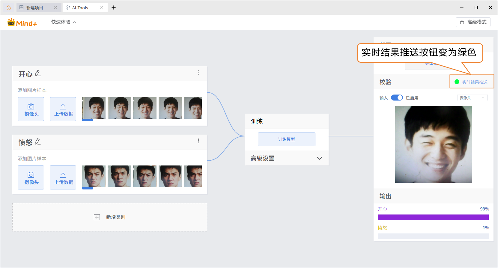Image resolution: width=498 pixels, height=268 pixels.
Task: Expand the 高级设置 section
Action: click(319, 158)
